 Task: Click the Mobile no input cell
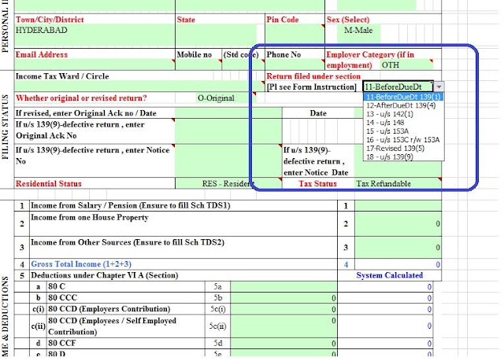pyautogui.click(x=198, y=64)
